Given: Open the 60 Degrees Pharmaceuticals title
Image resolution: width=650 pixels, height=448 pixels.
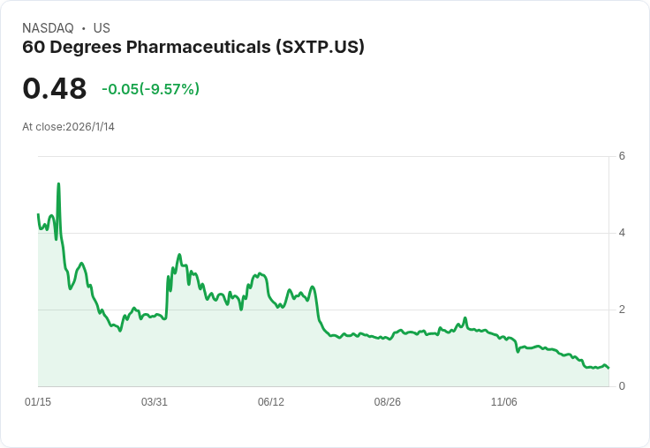Looking at the screenshot, I should coord(193,47).
